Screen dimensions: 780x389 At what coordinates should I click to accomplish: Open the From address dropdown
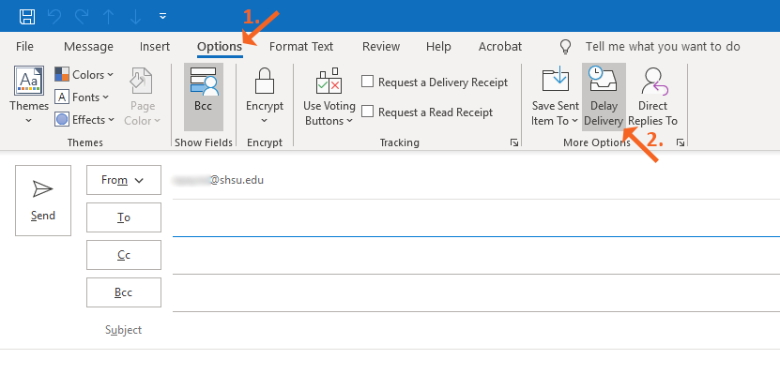(x=123, y=180)
